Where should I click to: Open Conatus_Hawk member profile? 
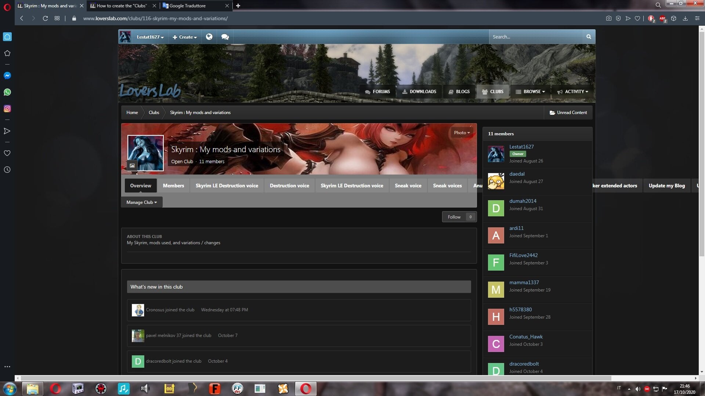[526, 337]
